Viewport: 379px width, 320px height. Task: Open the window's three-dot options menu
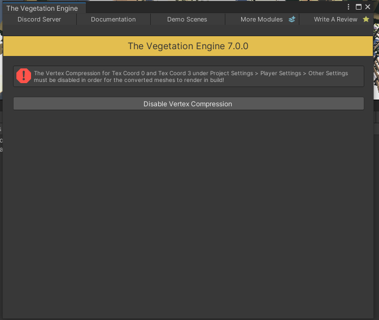(x=348, y=7)
